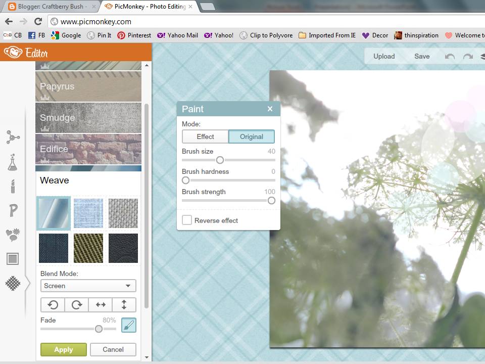Open the Google bookmark
Screen dimensions: 485x364
coord(66,35)
